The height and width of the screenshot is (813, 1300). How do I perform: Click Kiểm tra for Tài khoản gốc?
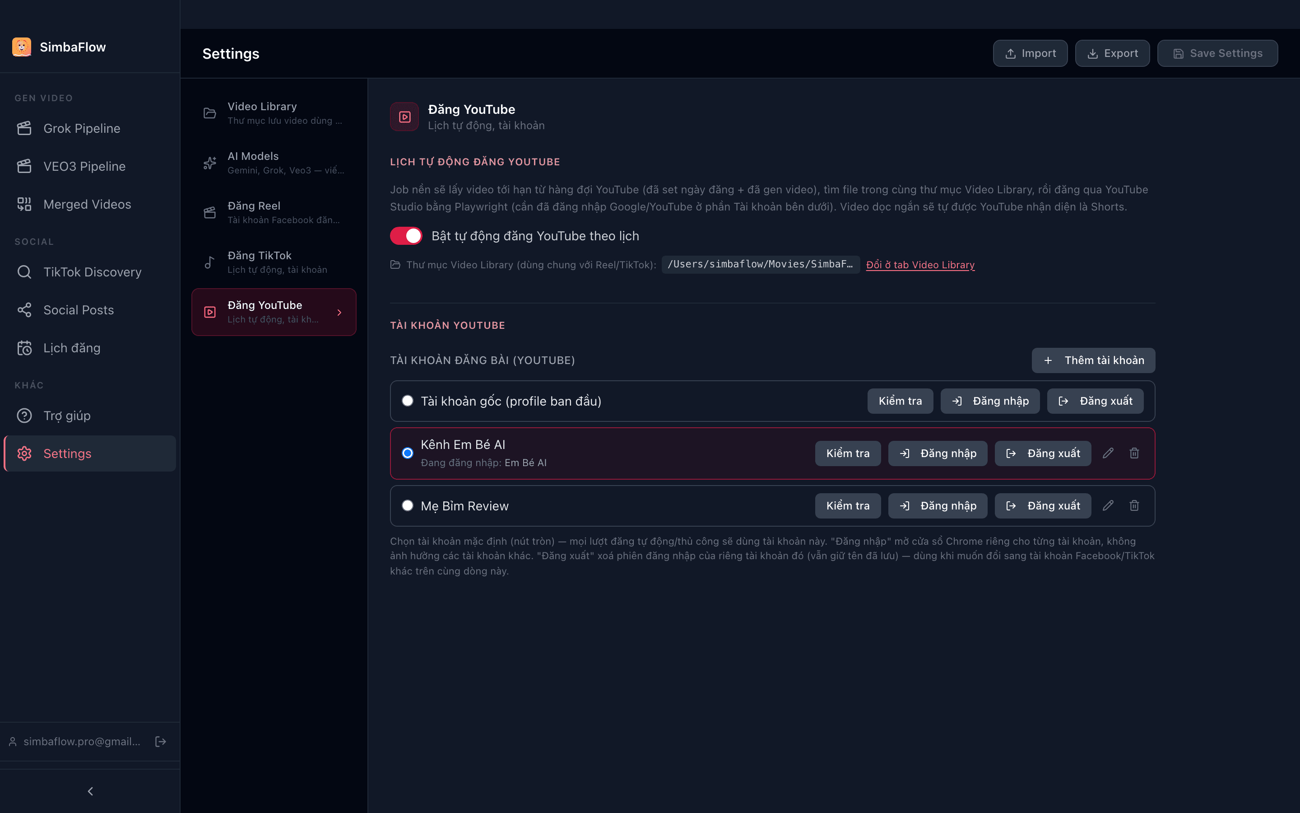(x=901, y=401)
